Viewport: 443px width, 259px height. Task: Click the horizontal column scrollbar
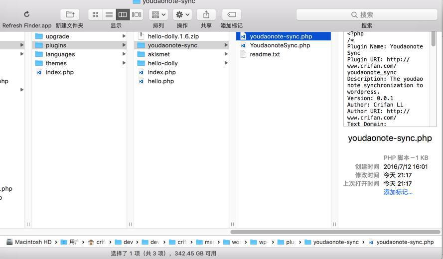coord(335,232)
